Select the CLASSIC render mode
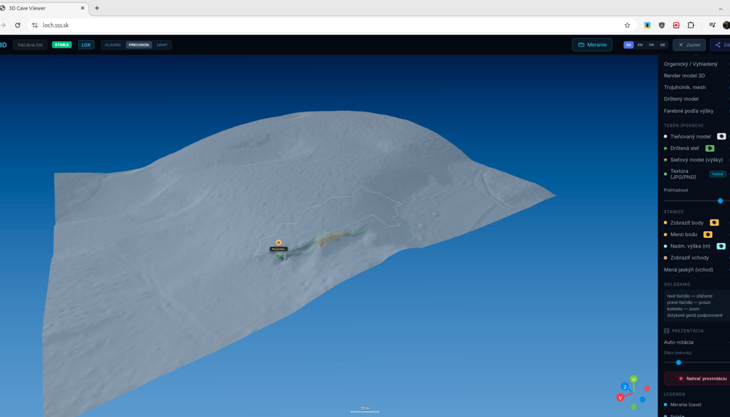This screenshot has width=730, height=417. coord(113,45)
